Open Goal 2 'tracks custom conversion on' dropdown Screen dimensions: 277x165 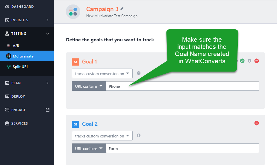102,136
